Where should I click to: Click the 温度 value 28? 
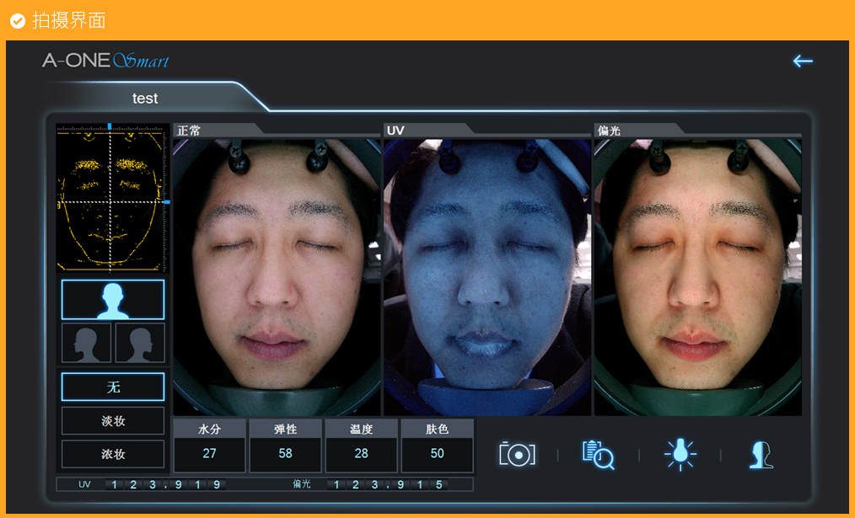tap(361, 453)
